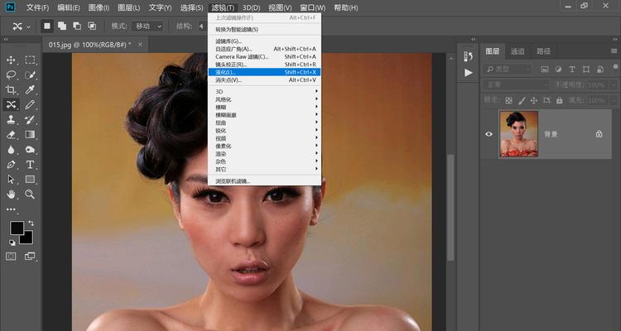
Task: Choose Add to Selection mode
Action: [x=62, y=26]
